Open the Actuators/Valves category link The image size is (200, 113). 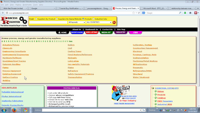click(11, 45)
